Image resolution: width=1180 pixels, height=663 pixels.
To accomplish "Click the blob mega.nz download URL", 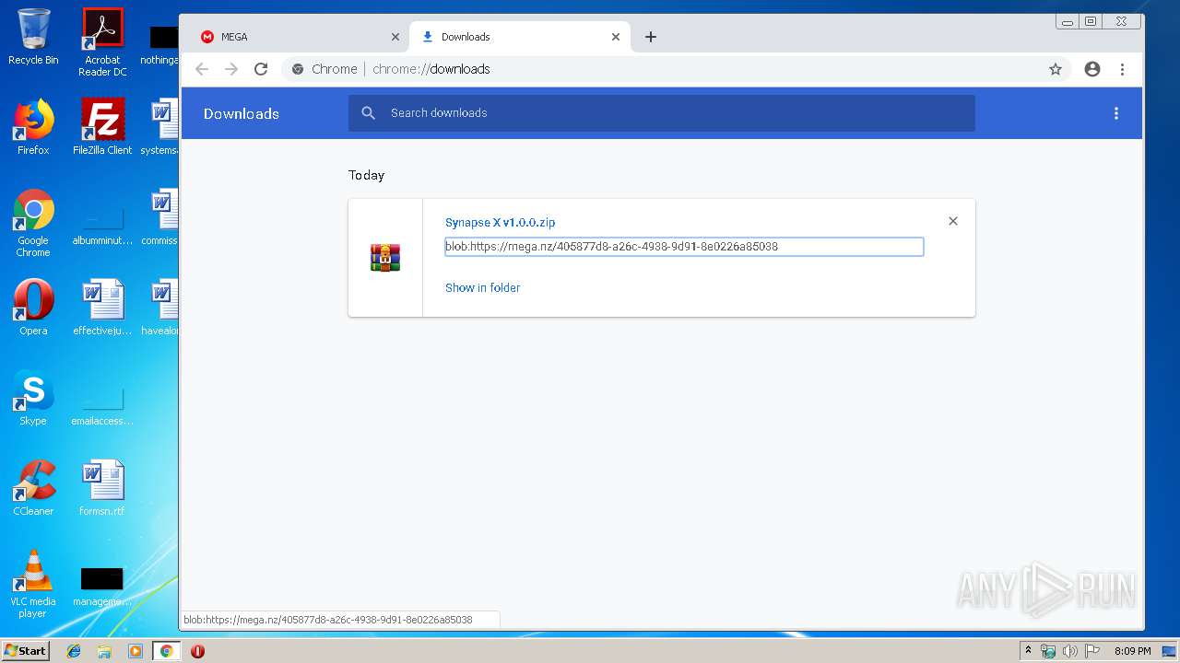I will [x=684, y=247].
